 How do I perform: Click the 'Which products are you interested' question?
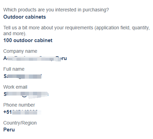pyautogui.click(x=56, y=10)
